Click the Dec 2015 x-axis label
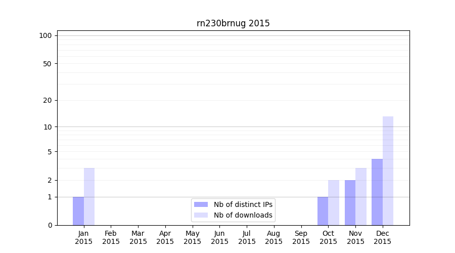The height and width of the screenshot is (253, 455). tap(382, 237)
